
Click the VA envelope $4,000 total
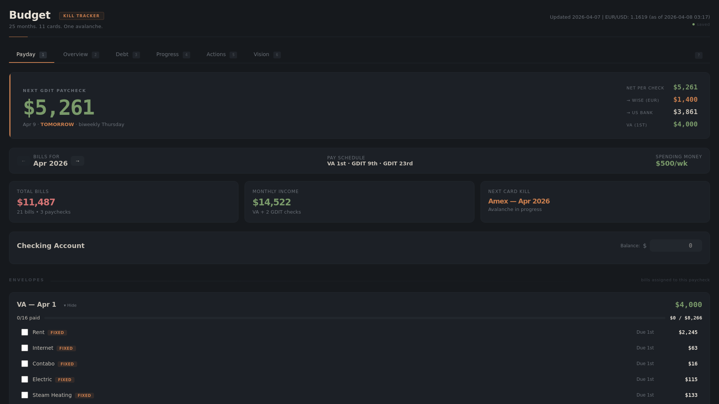point(688,304)
